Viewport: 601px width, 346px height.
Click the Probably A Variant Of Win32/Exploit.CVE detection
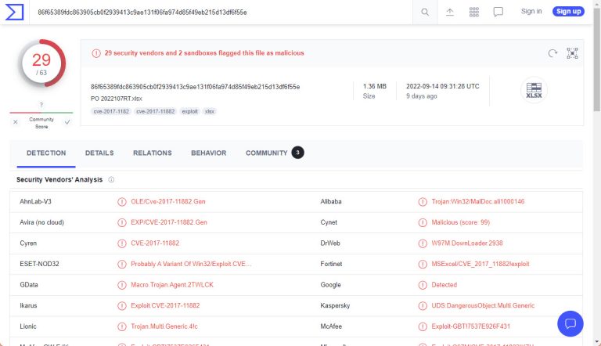pyautogui.click(x=191, y=265)
